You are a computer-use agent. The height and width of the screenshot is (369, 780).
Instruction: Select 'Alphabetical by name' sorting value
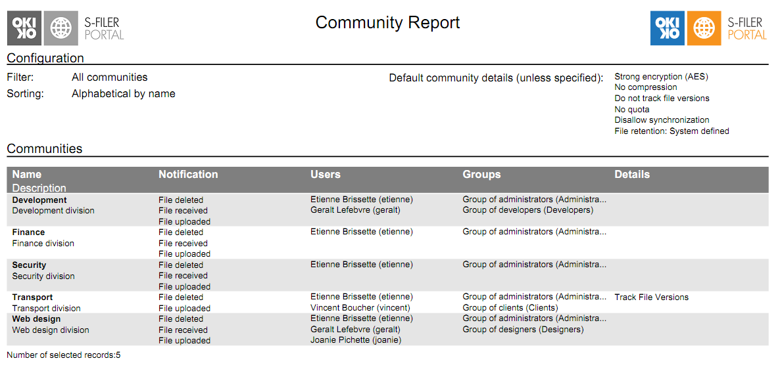tap(124, 93)
